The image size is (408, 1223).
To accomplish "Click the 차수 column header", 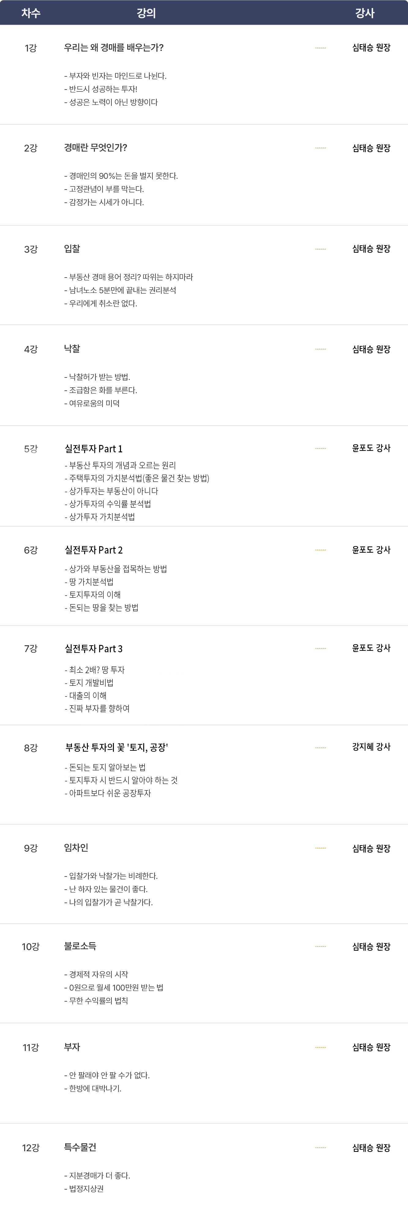I will (x=31, y=13).
